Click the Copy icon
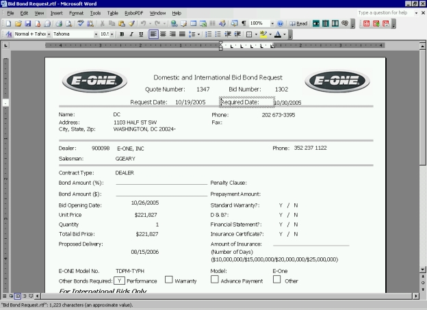Viewport: 427px width, 310px height. [112, 24]
